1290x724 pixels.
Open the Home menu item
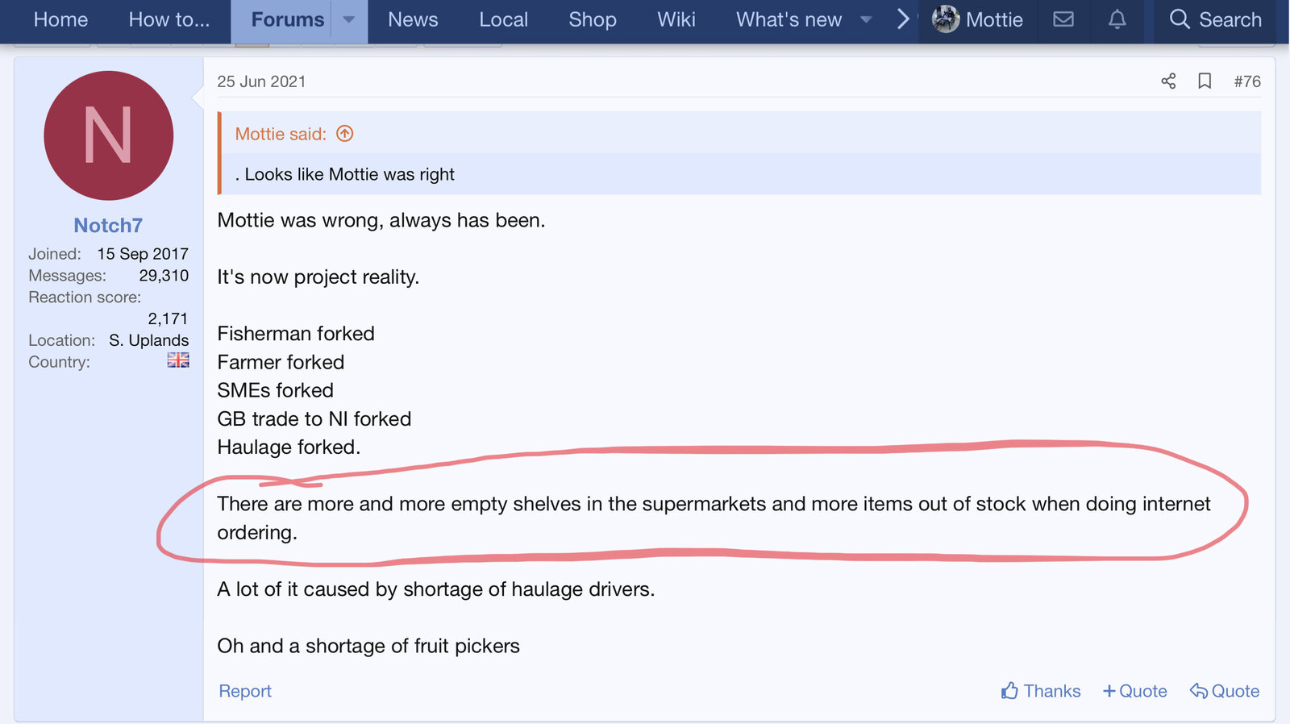60,19
